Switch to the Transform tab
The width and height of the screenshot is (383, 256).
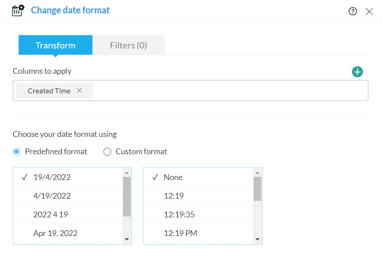pyautogui.click(x=56, y=45)
